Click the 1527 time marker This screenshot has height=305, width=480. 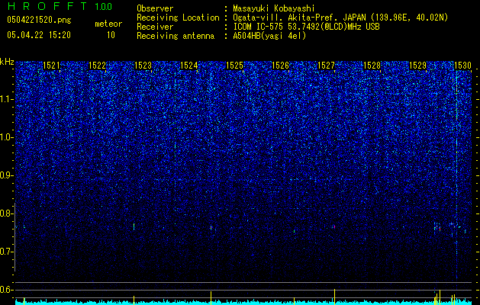[x=326, y=66]
